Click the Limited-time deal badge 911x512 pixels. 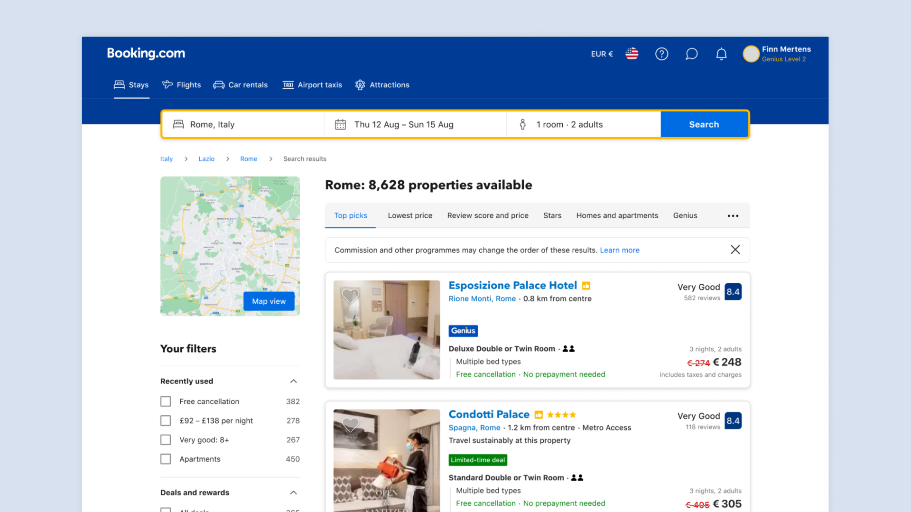pyautogui.click(x=478, y=460)
